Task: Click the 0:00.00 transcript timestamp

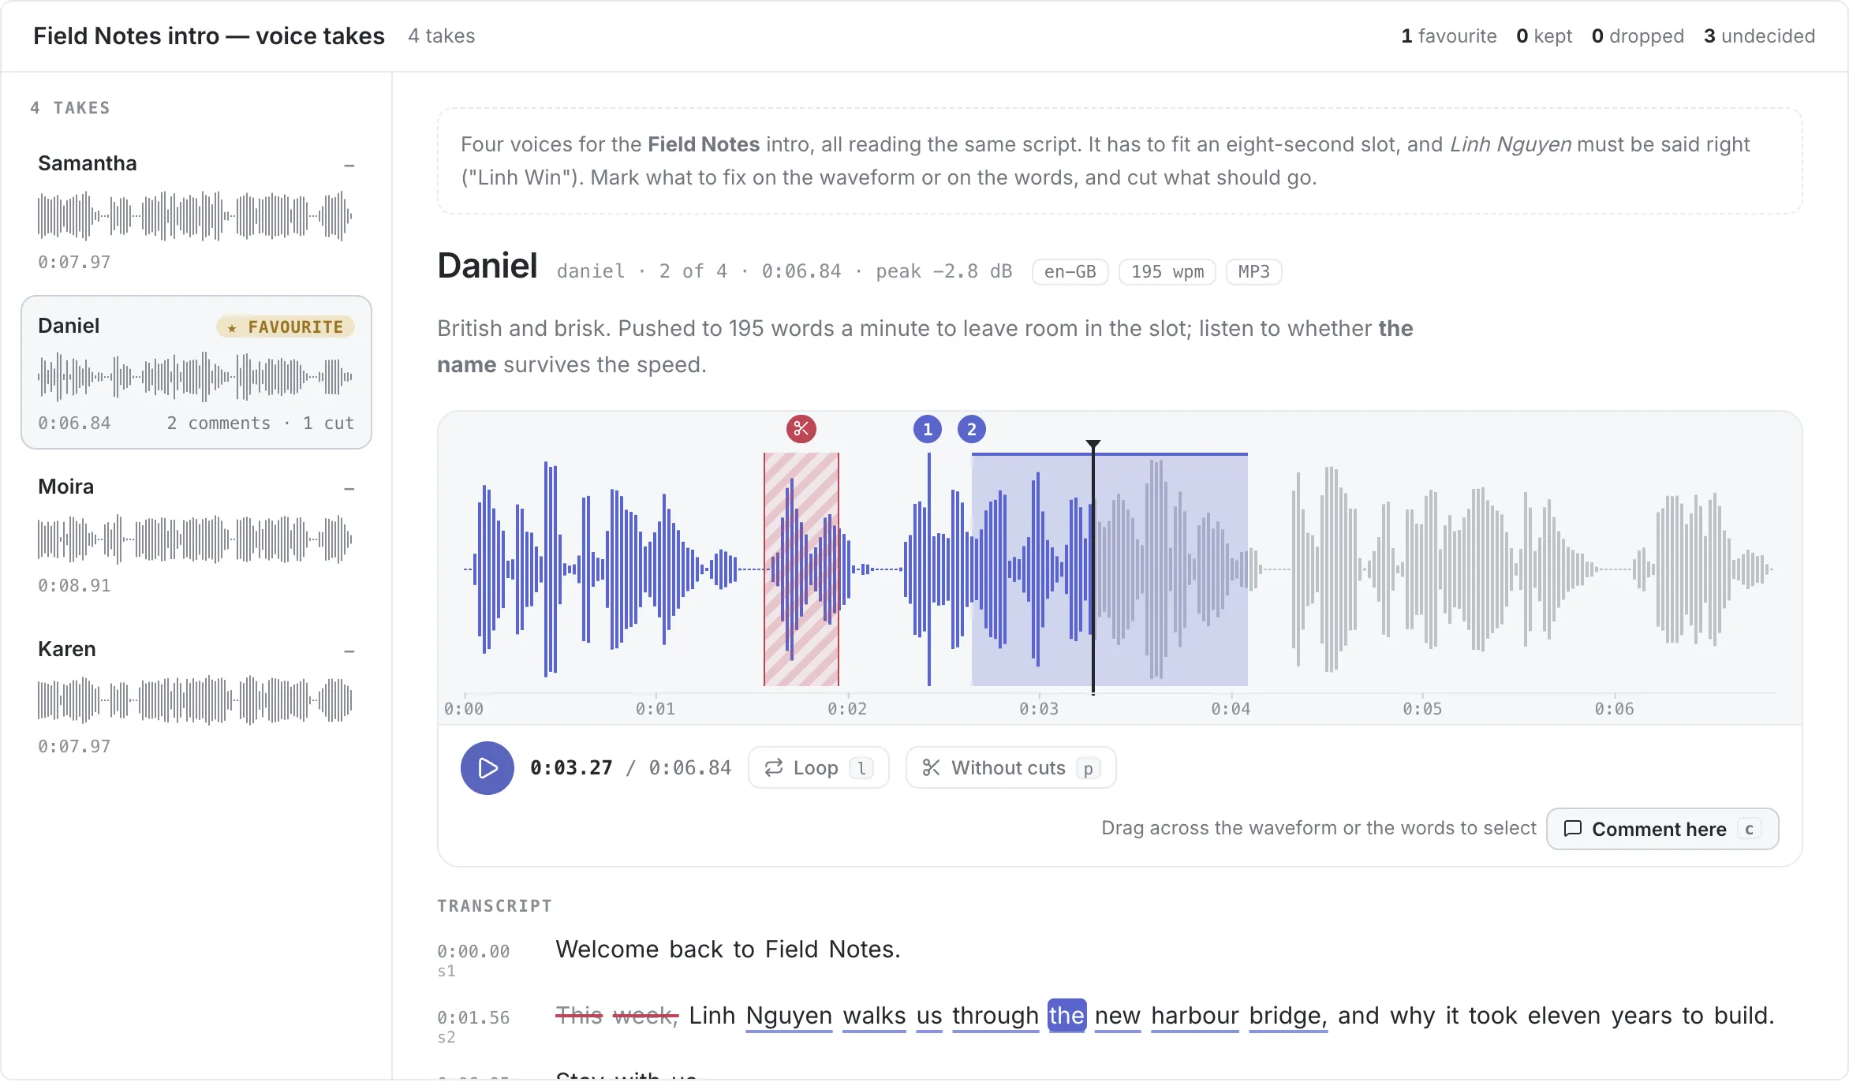Action: [473, 951]
